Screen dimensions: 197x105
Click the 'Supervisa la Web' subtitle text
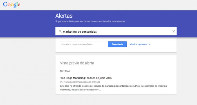pyautogui.click(x=90, y=21)
